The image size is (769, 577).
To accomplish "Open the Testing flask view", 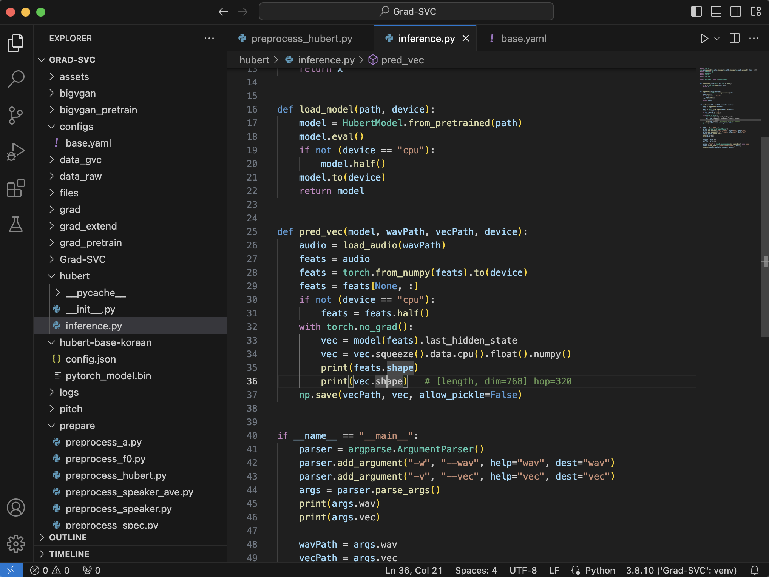I will (16, 224).
